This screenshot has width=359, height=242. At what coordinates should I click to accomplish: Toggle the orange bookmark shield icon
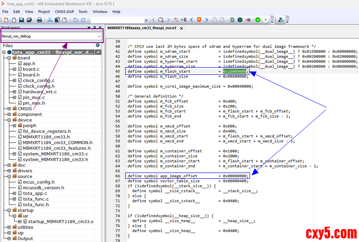coord(199,20)
